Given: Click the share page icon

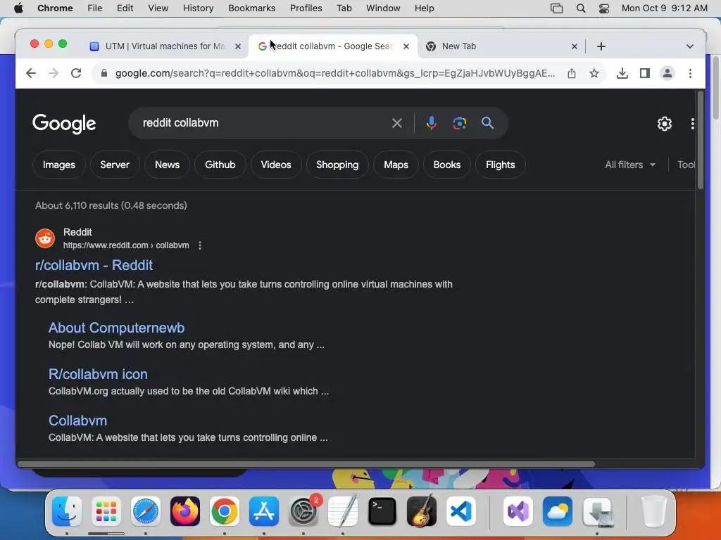Looking at the screenshot, I should click(x=572, y=73).
